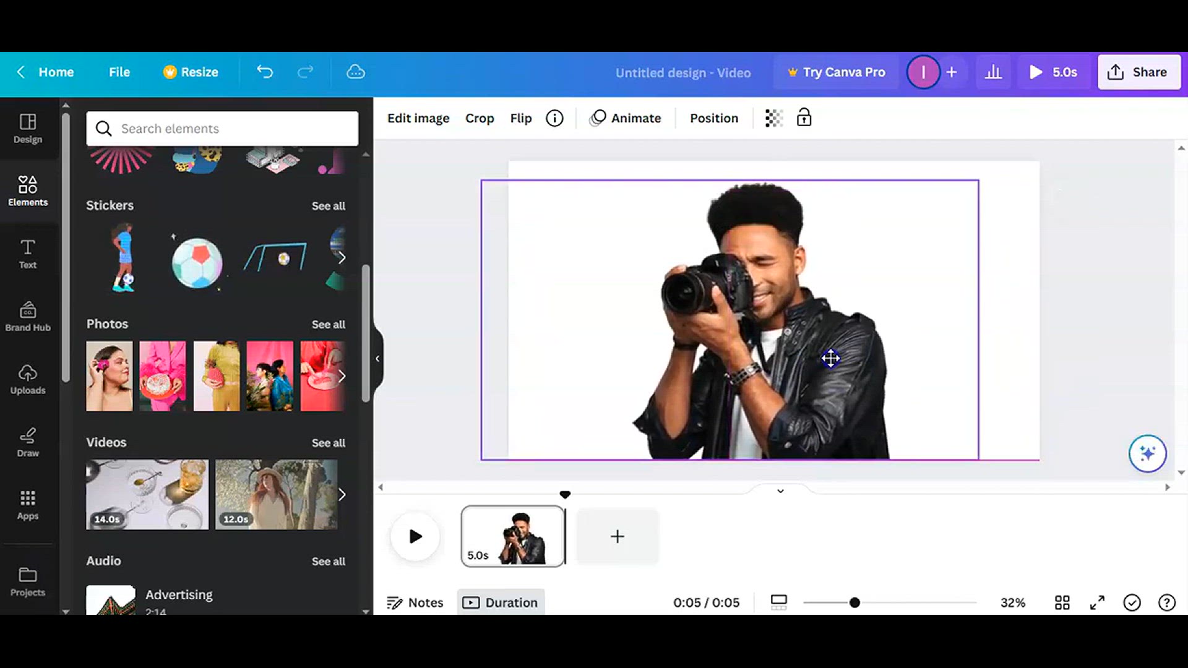Click the cloud save status icon

click(356, 72)
